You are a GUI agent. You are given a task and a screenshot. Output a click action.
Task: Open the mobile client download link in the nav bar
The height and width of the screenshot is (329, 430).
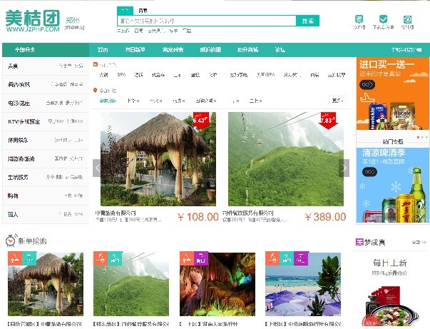pyautogui.click(x=406, y=50)
